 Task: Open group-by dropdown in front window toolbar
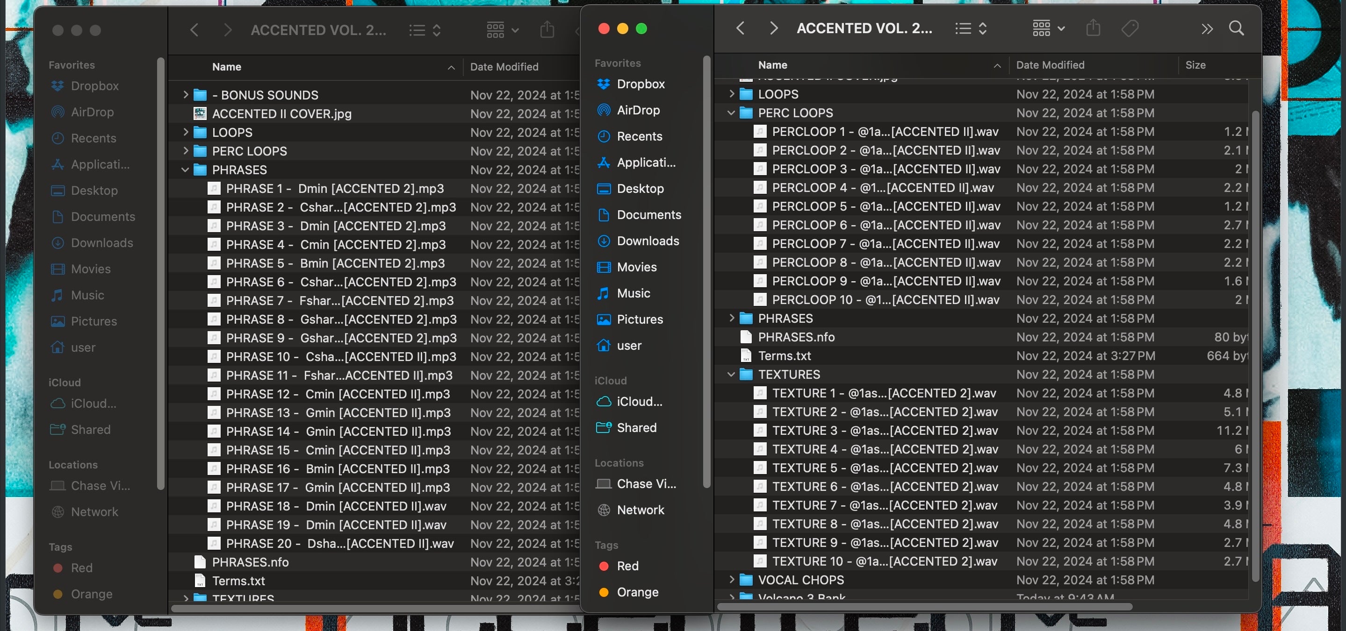click(x=1048, y=28)
